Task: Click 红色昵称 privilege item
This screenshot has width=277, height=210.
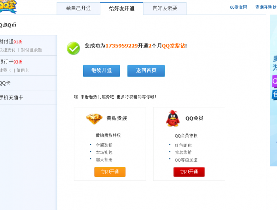Action: 183,145
